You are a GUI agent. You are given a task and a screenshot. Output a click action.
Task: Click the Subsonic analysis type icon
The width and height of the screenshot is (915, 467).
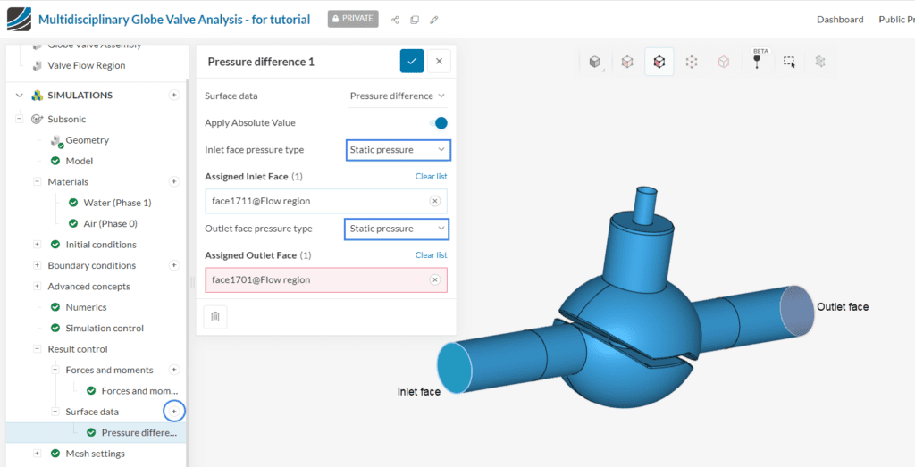pos(36,119)
